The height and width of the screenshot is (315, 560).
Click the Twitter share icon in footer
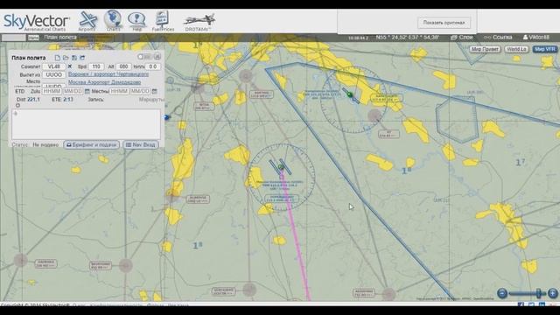pos(531,305)
